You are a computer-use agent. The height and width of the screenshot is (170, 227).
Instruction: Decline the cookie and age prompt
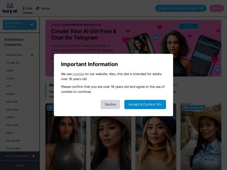pos(110,105)
